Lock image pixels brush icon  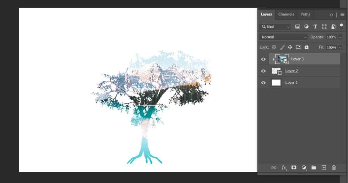click(x=282, y=47)
